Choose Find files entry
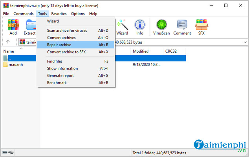This screenshot has width=249, height=157. (75, 61)
